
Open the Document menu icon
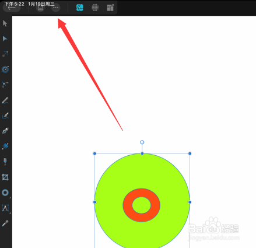40,8
